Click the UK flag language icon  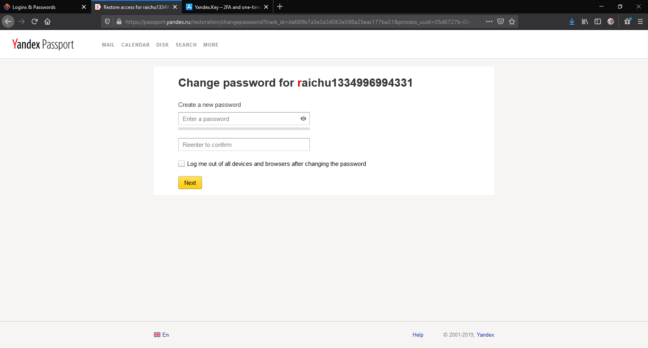pos(157,335)
